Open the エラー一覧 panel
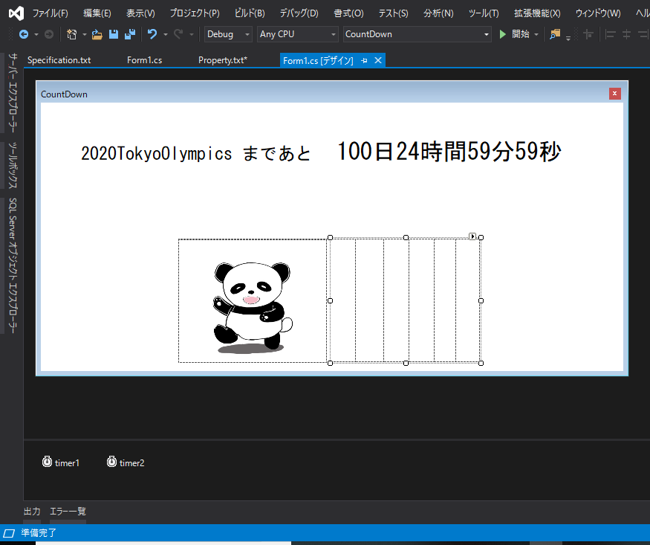The image size is (650, 545). coord(68,512)
